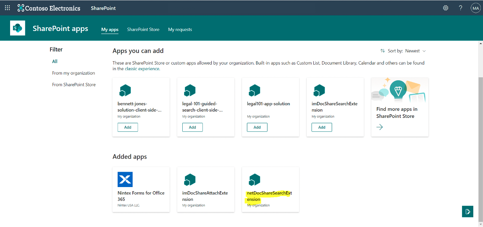Click the netDocShareSearchExtension title
The width and height of the screenshot is (483, 227).
(269, 196)
